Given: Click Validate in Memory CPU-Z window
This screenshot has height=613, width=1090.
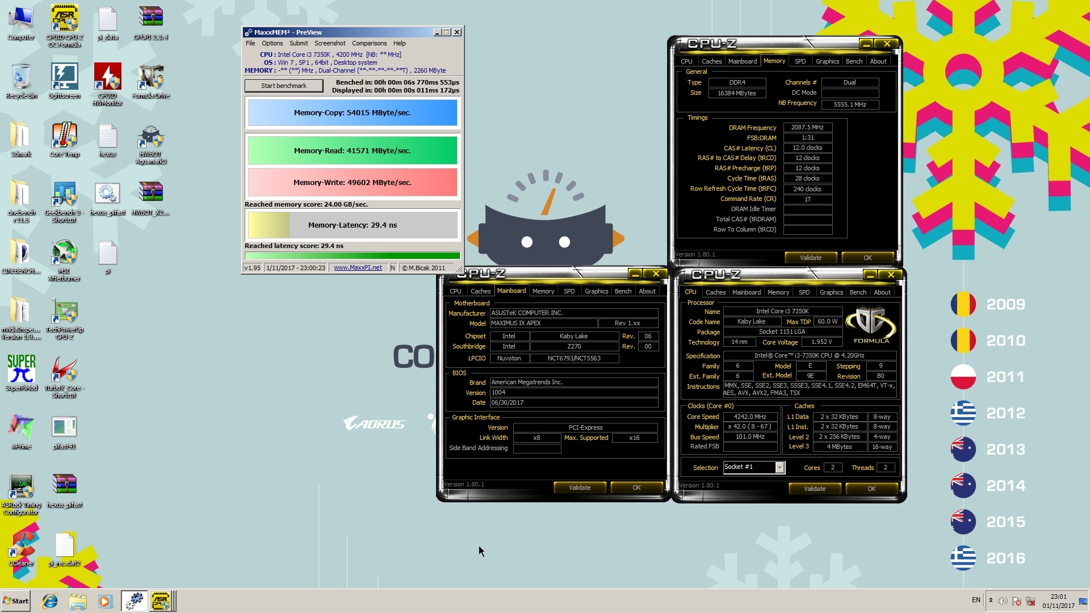Looking at the screenshot, I should click(811, 258).
